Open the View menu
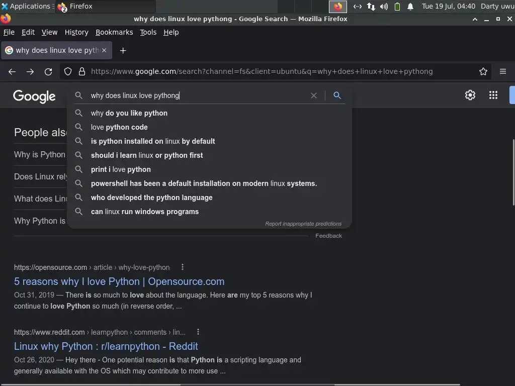 click(49, 32)
